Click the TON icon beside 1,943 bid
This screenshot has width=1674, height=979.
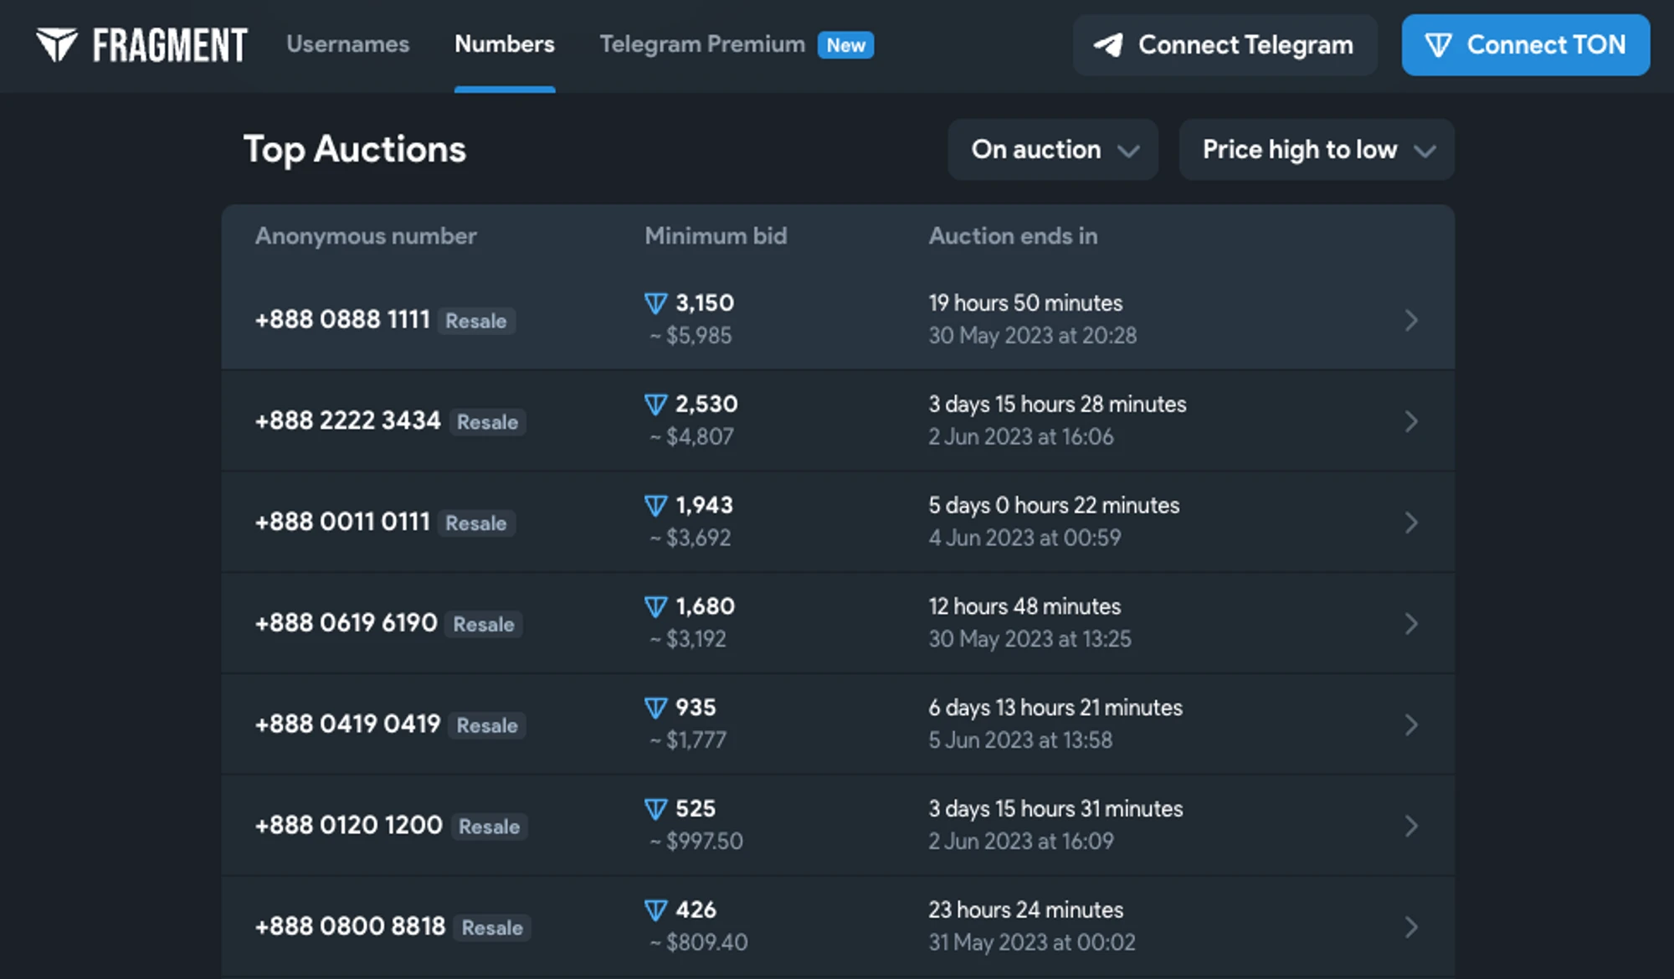click(x=655, y=506)
